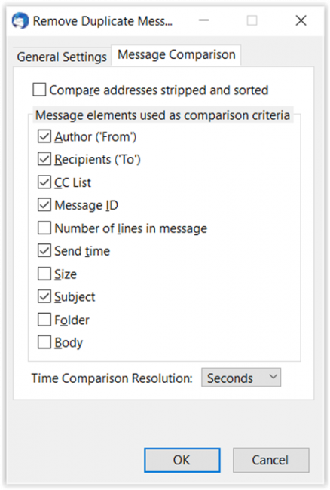Select the Message Comparison tab
Viewport: 330px width, 490px height.
(176, 55)
